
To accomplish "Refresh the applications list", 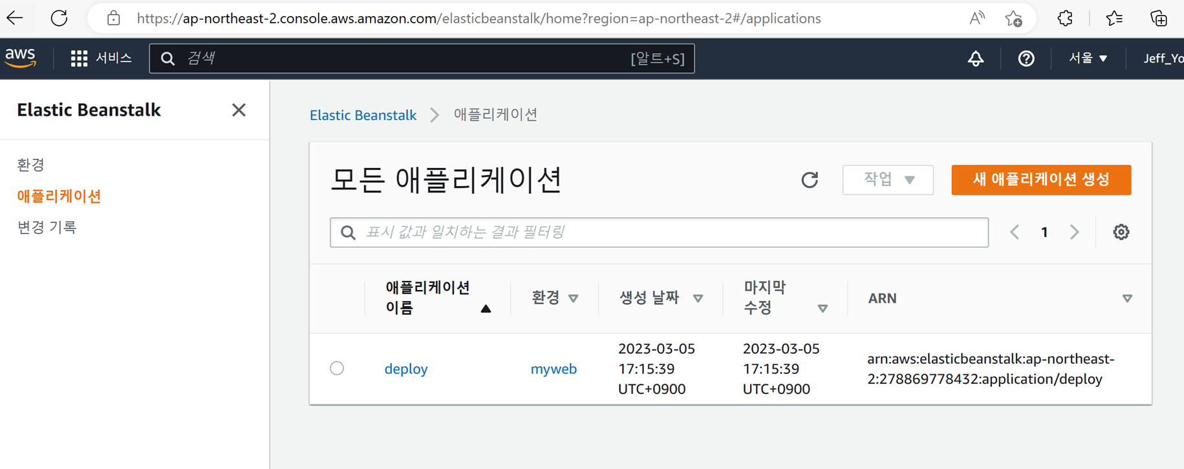I will click(810, 180).
